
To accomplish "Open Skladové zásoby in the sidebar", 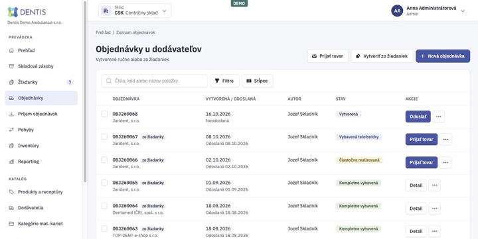I will [41, 66].
